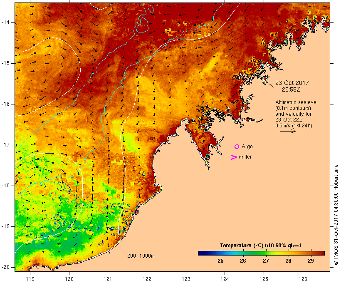Click the '23-Oct-2017' date label
The image size is (341, 283).
pos(292,83)
